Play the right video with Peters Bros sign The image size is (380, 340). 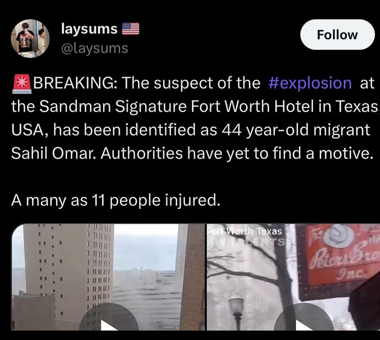coord(304,319)
